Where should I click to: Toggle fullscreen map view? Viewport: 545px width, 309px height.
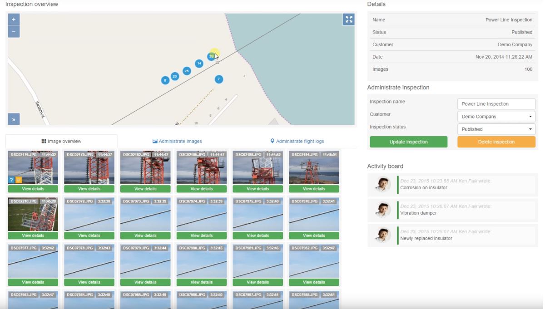[348, 20]
